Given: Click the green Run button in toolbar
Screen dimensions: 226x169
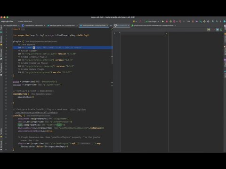Looking at the screenshot, I should point(163,21).
